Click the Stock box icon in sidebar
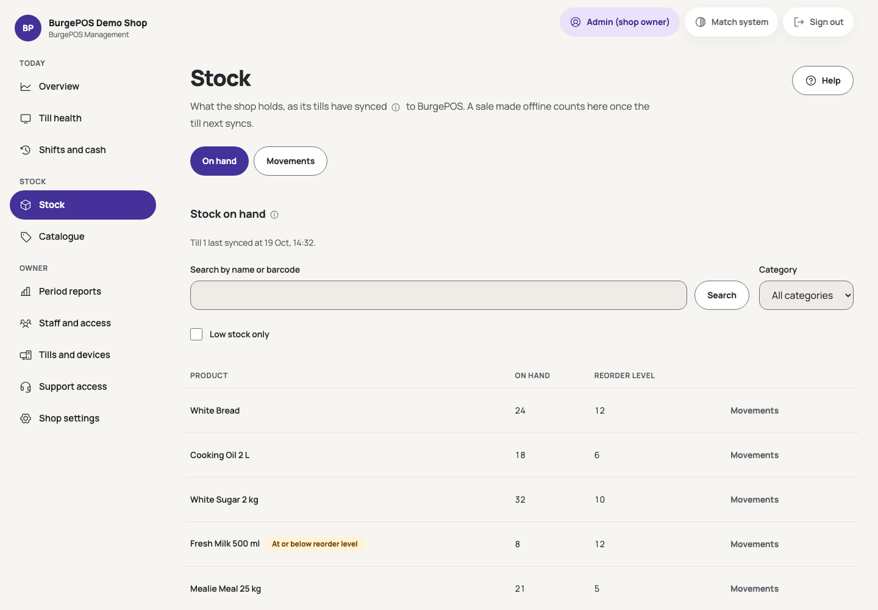 [26, 205]
